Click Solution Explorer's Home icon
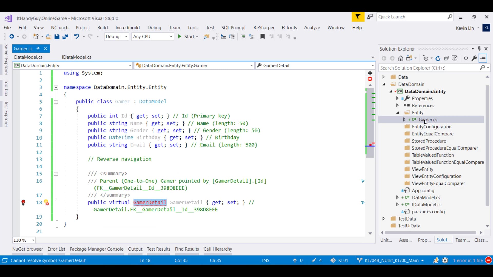This screenshot has height=277, width=493. [x=400, y=58]
